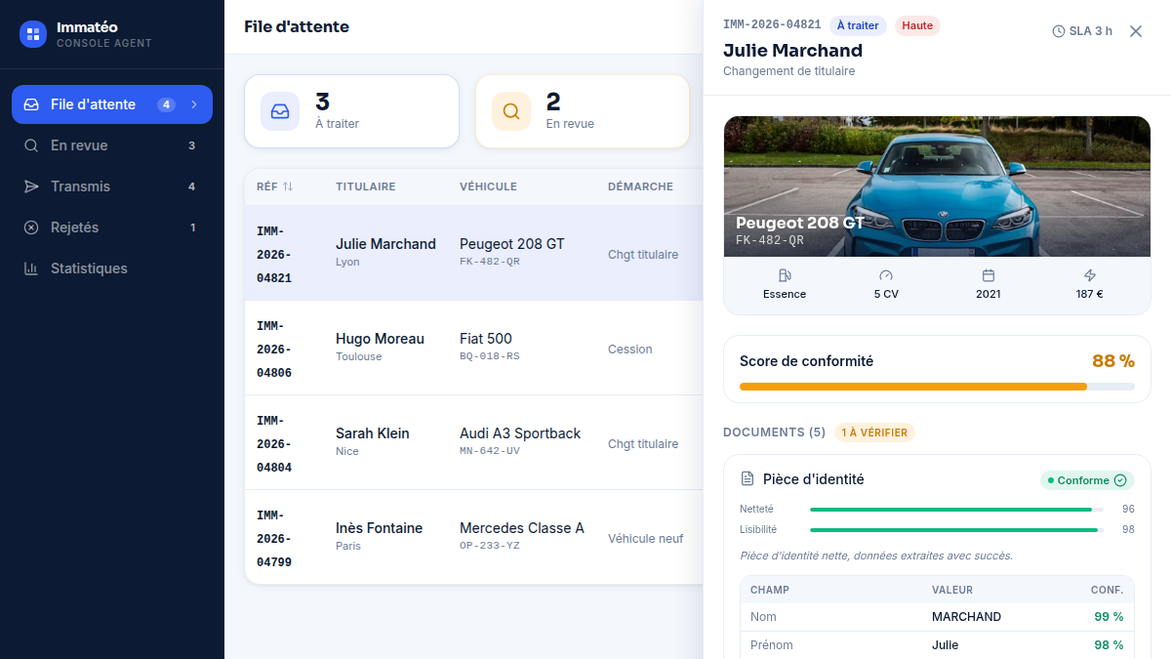Select the À traiter summary card
1171x659 pixels.
pos(351,111)
